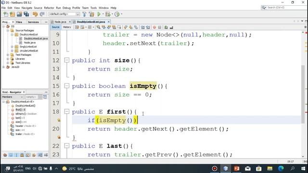Click the editor vertical scrollbar
The height and width of the screenshot is (173, 308).
(303, 94)
